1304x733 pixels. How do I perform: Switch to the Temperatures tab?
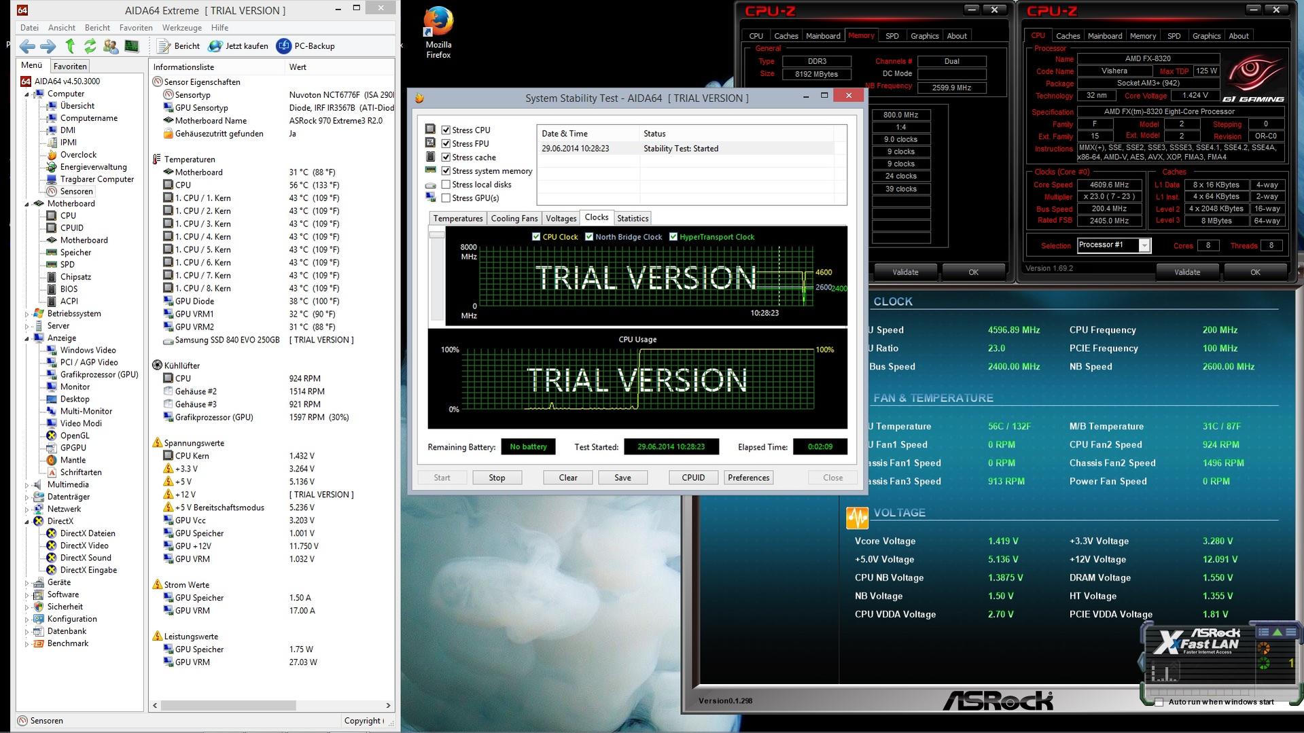(458, 218)
